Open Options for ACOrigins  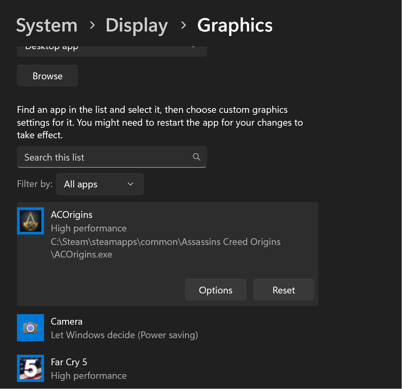(216, 290)
